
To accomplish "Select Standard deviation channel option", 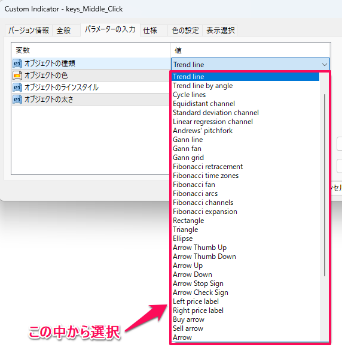I will click(245, 113).
